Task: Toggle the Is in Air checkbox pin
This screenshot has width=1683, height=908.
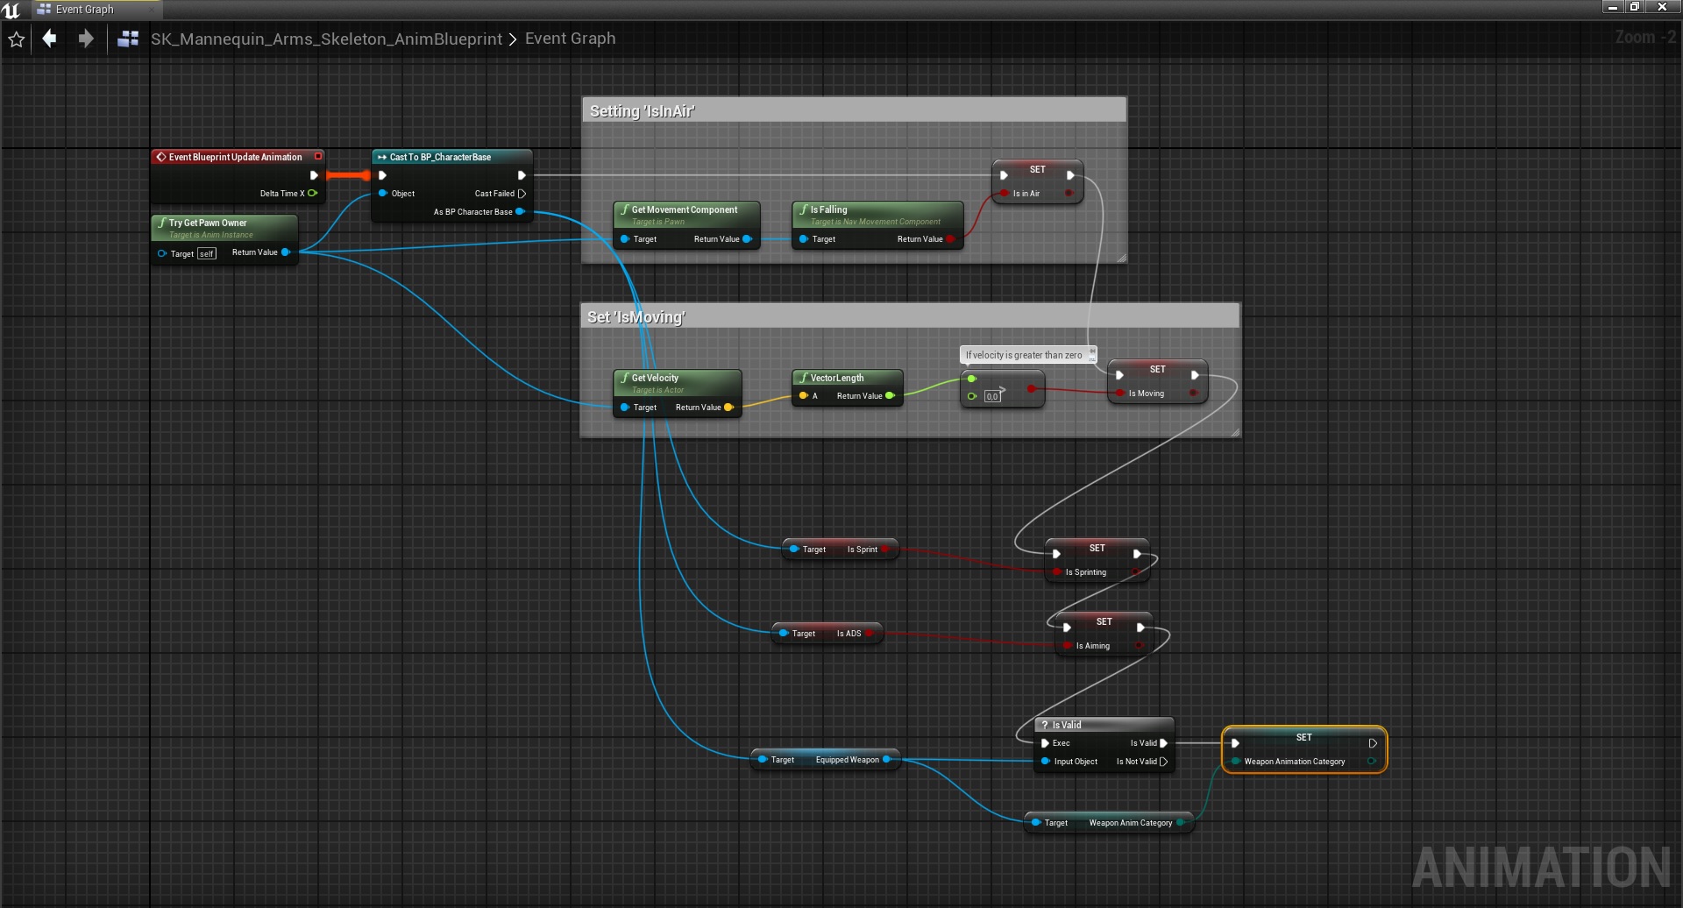Action: 1005,194
